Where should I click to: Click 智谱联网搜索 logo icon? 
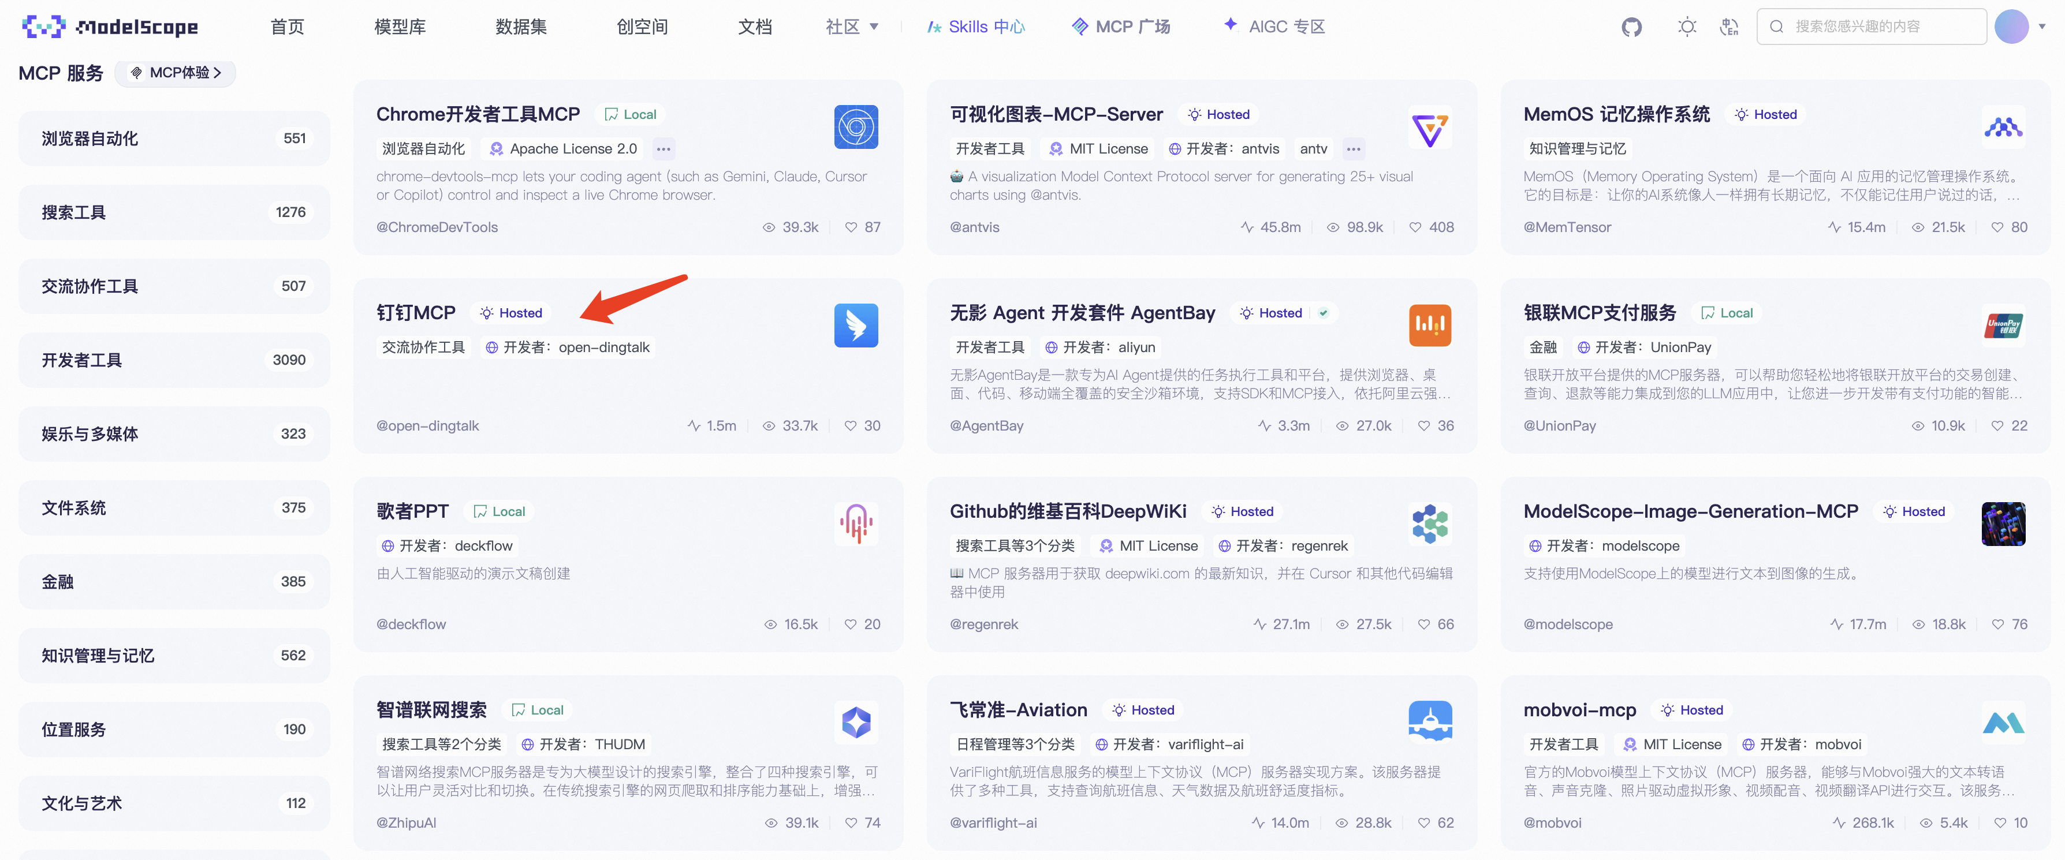(855, 722)
